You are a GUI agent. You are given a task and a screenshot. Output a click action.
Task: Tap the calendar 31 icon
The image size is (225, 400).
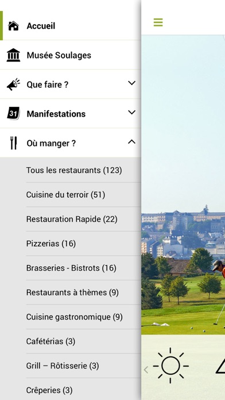click(13, 114)
